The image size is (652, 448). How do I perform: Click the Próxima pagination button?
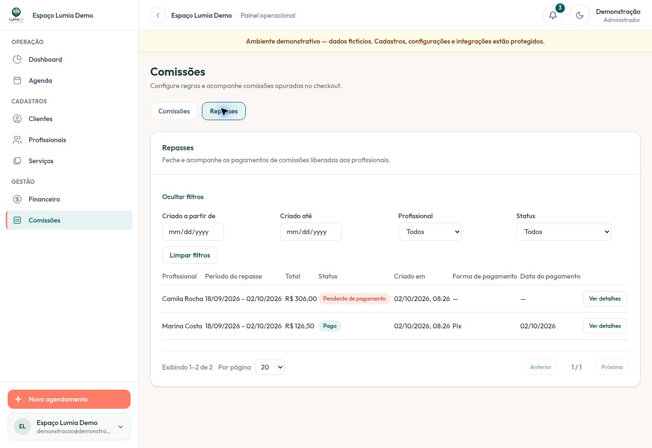point(612,367)
